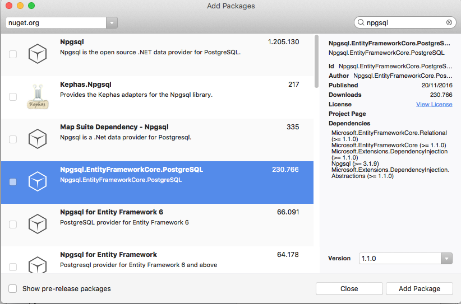Click the Map Suite Dependency package icon
The height and width of the screenshot is (304, 461).
click(x=38, y=139)
